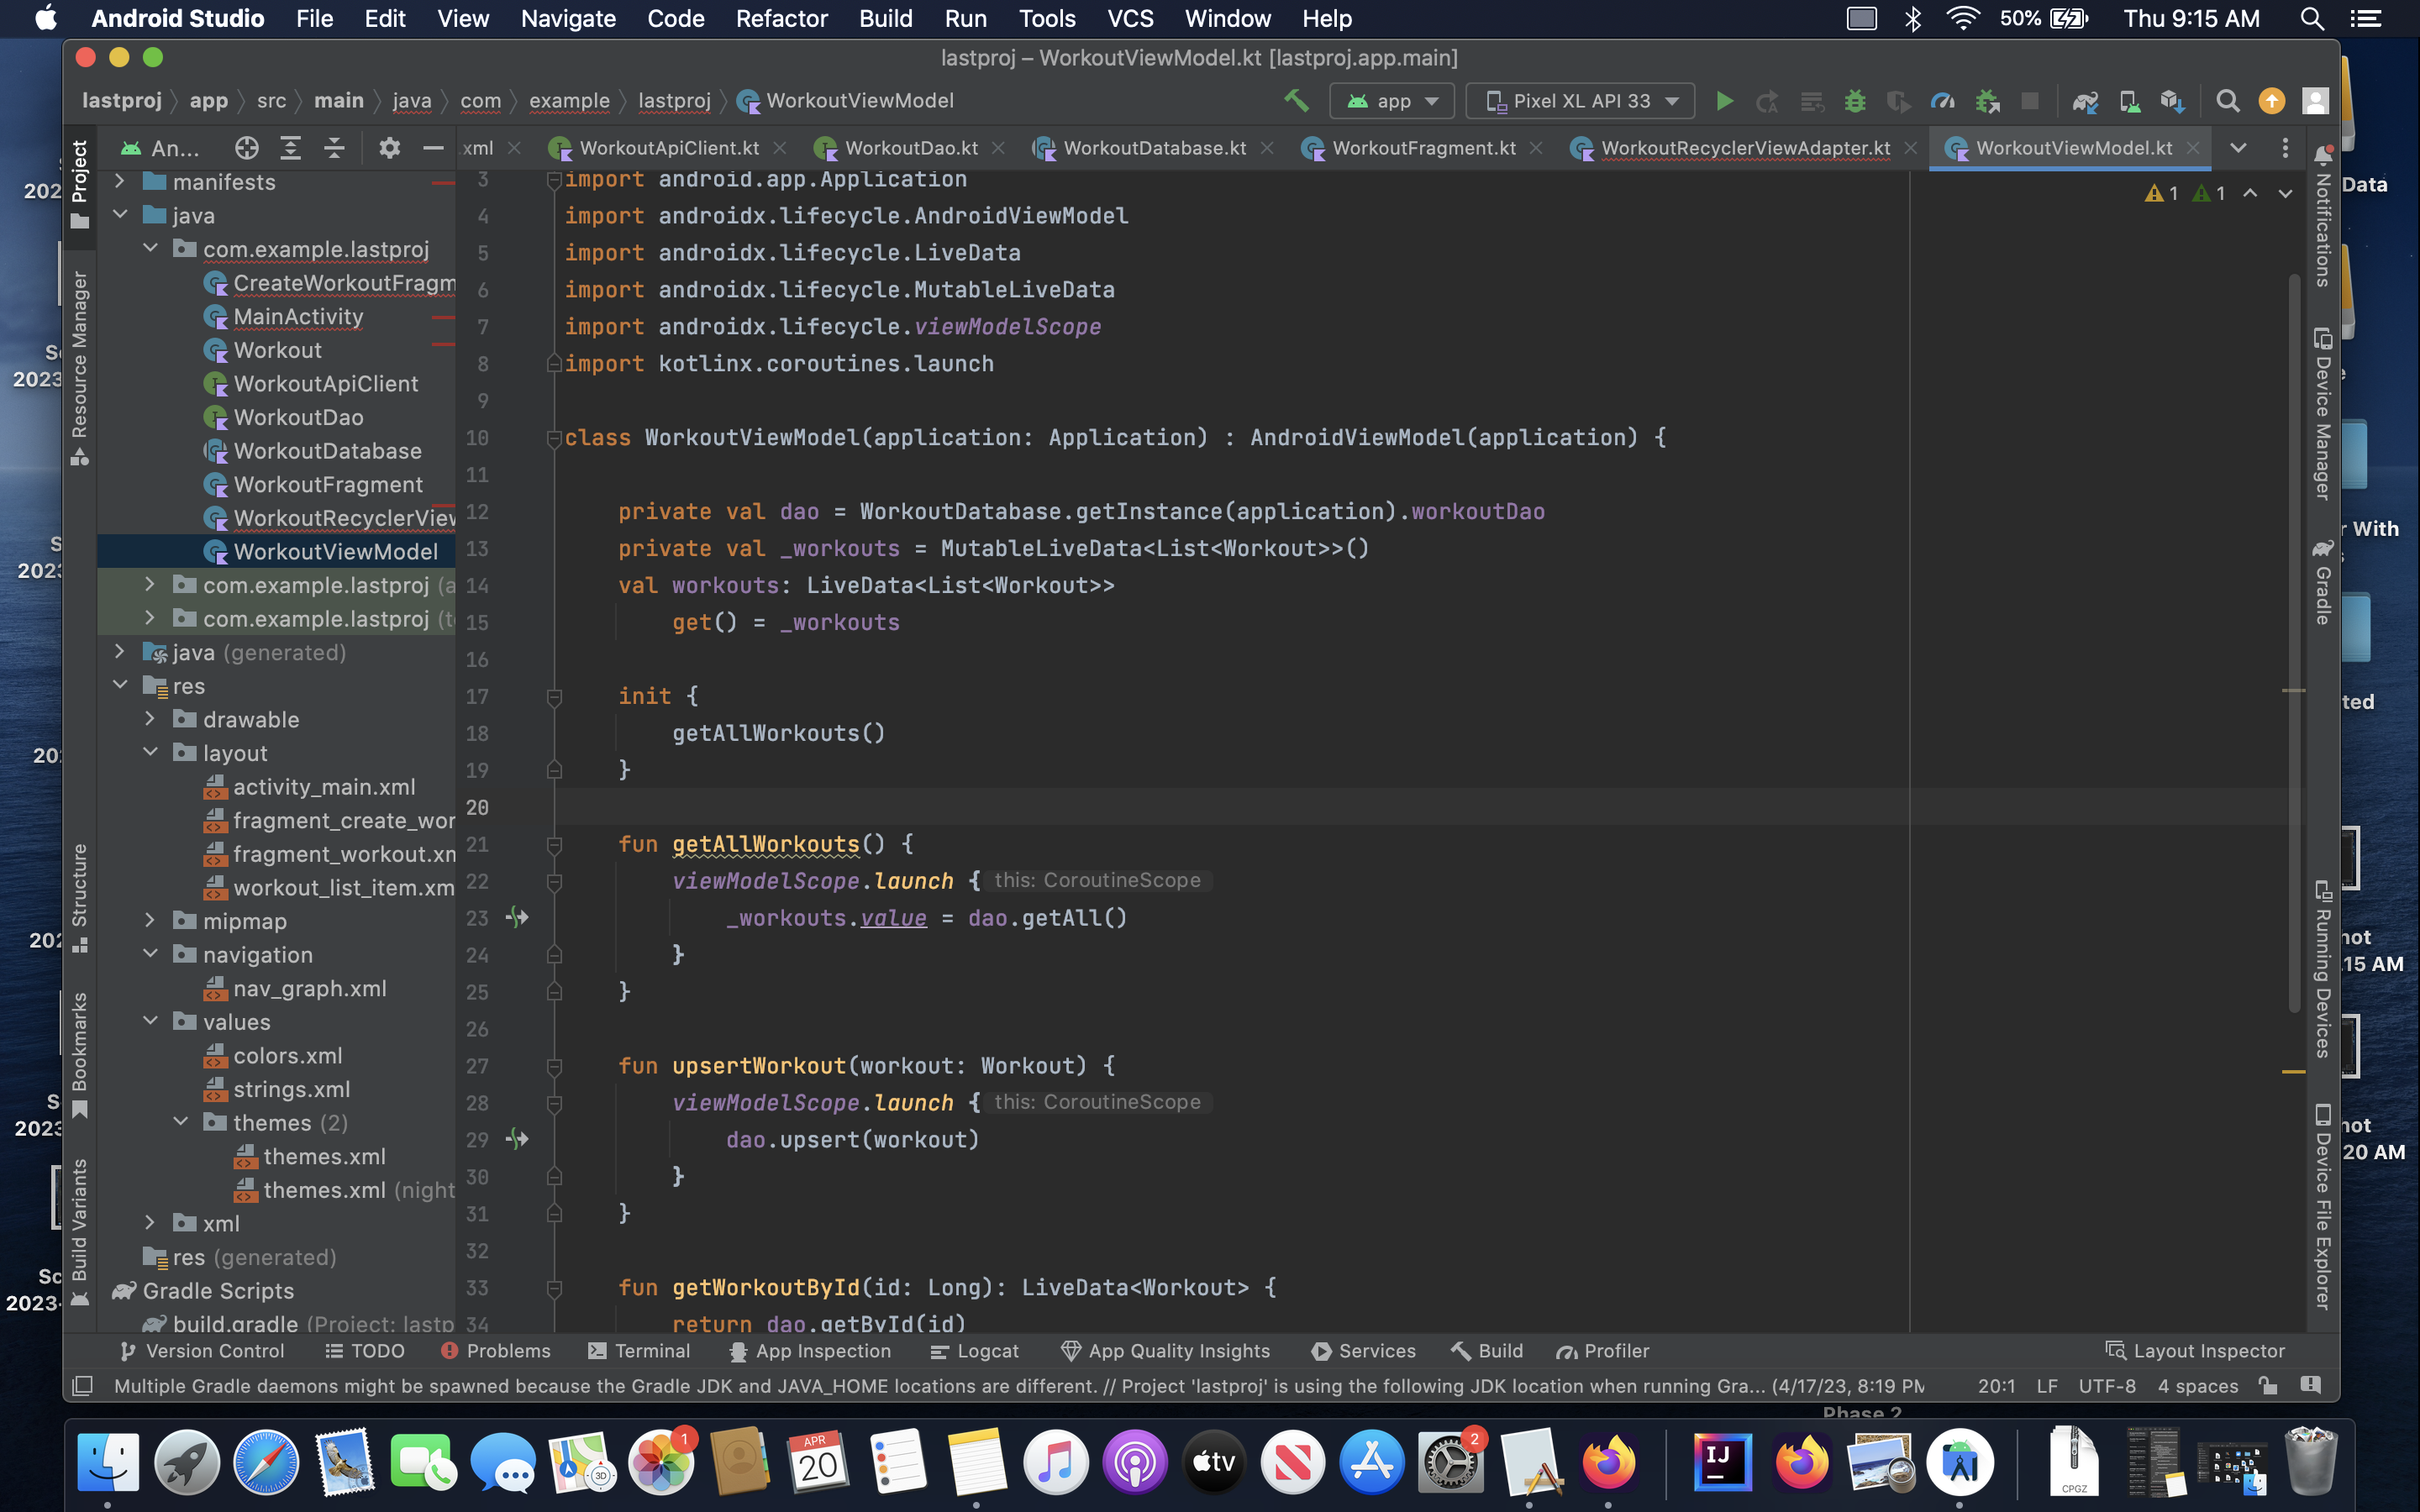
Task: Switch to the WorkoutFragment.kt tab
Action: click(x=1423, y=148)
